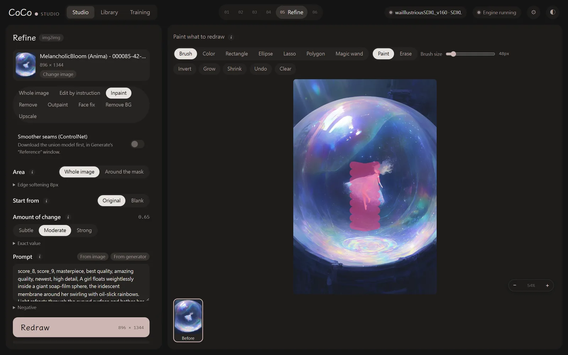Open the Library tab
Image resolution: width=568 pixels, height=355 pixels.
[x=109, y=12]
